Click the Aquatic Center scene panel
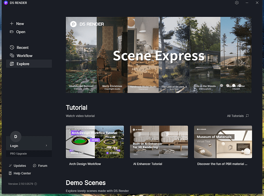 pos(236,55)
